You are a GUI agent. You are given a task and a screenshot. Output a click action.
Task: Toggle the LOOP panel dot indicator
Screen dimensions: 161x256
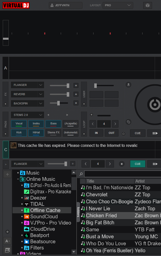tap(84, 134)
